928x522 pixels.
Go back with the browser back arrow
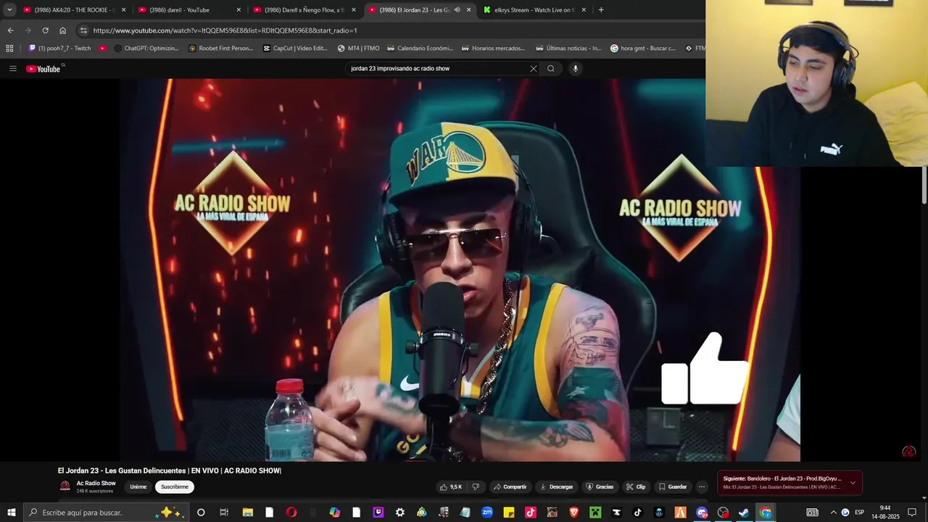point(10,30)
